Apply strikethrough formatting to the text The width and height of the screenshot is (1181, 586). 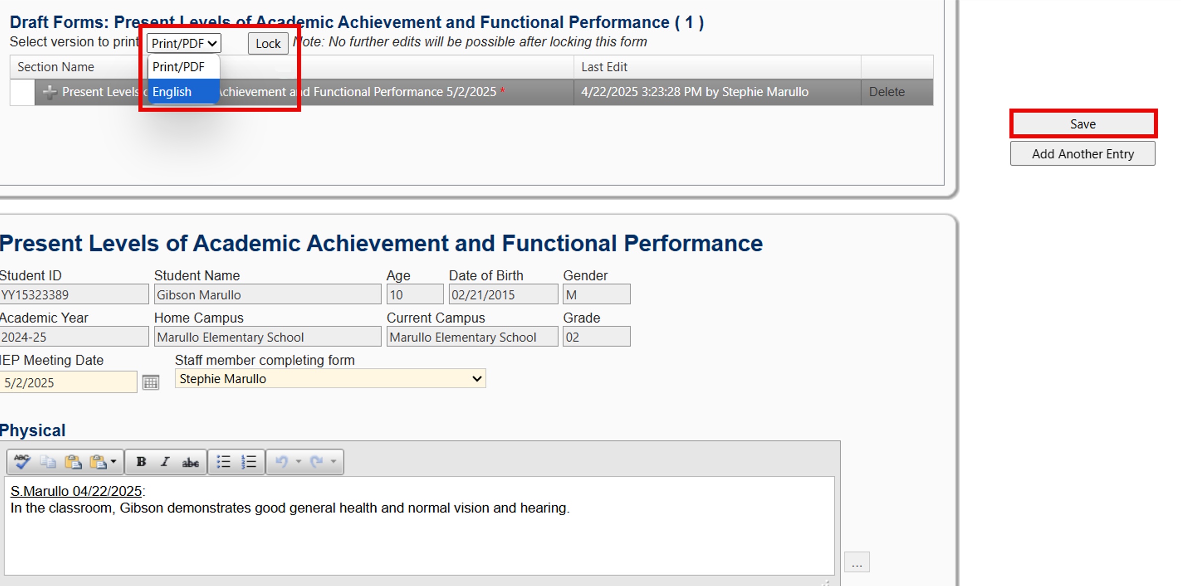pyautogui.click(x=191, y=462)
